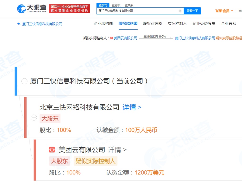This screenshot has width=242, height=190.
Task: Open the 企业受益股东 tab
Action: 204,23
